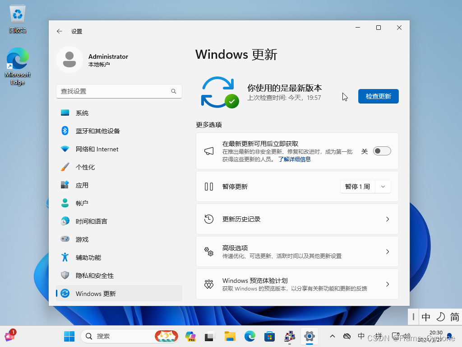Click the moon half-width toggle in IME bar
462x347 pixels.
click(440, 317)
